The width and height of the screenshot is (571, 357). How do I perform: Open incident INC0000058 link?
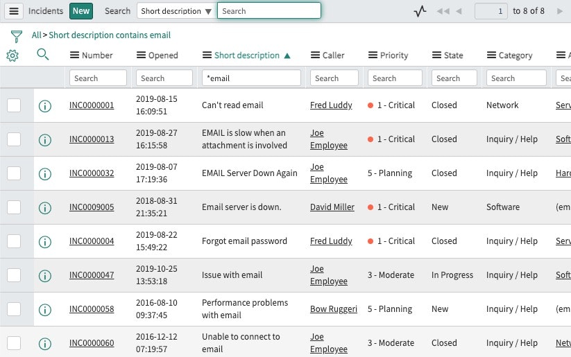[92, 309]
